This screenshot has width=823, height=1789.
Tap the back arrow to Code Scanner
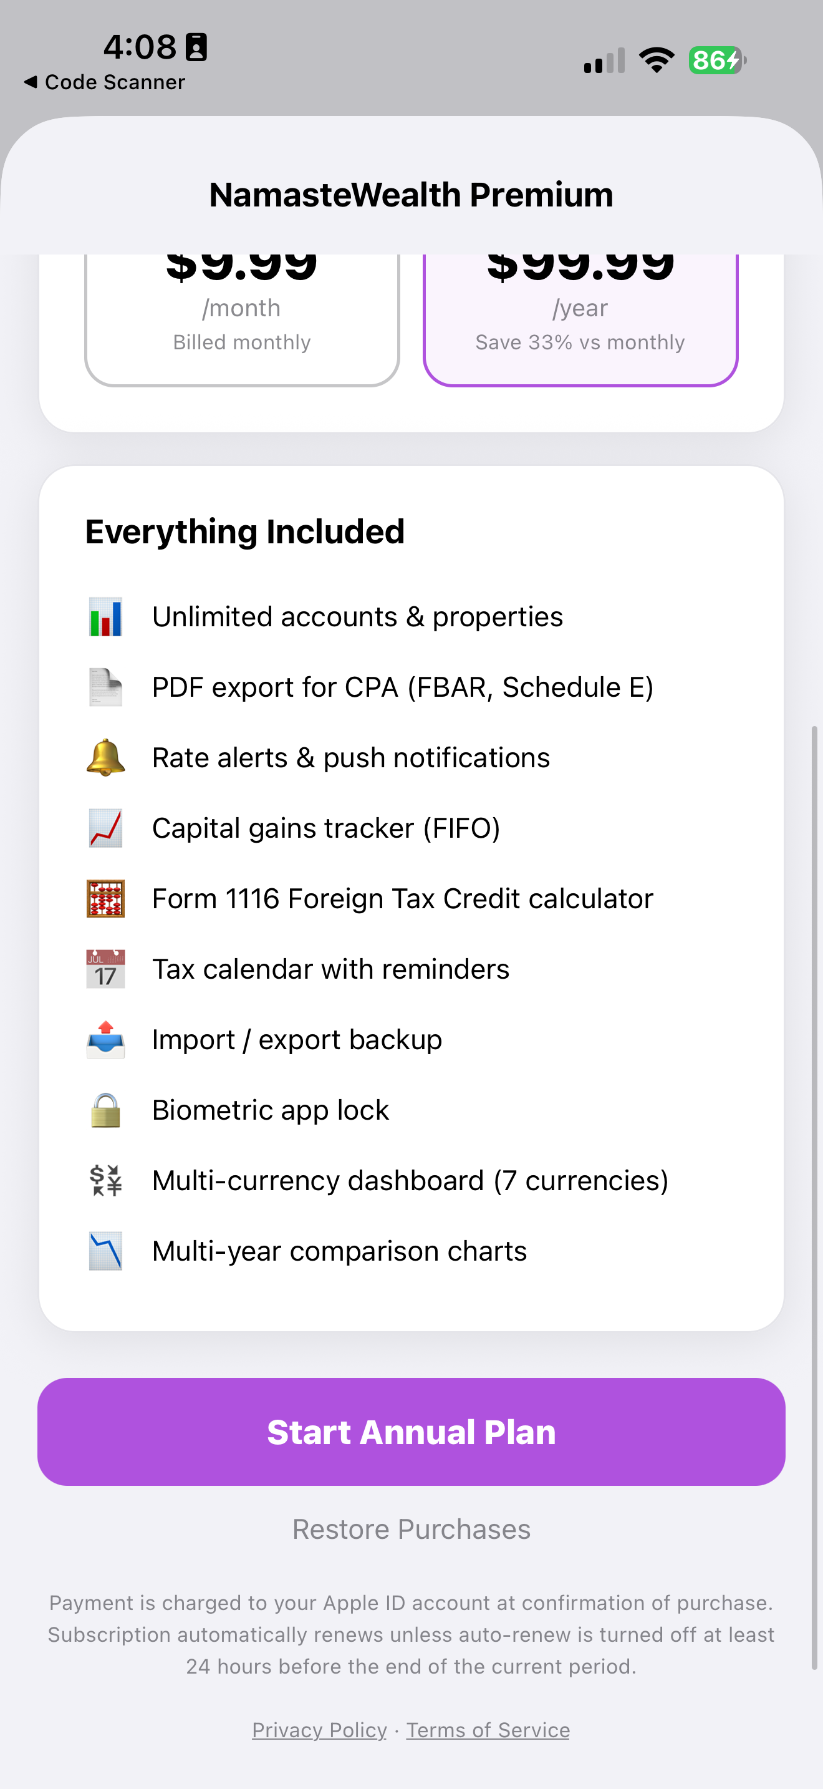point(31,82)
